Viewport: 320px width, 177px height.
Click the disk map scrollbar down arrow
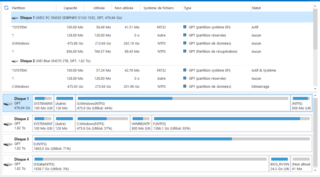(x=315, y=170)
